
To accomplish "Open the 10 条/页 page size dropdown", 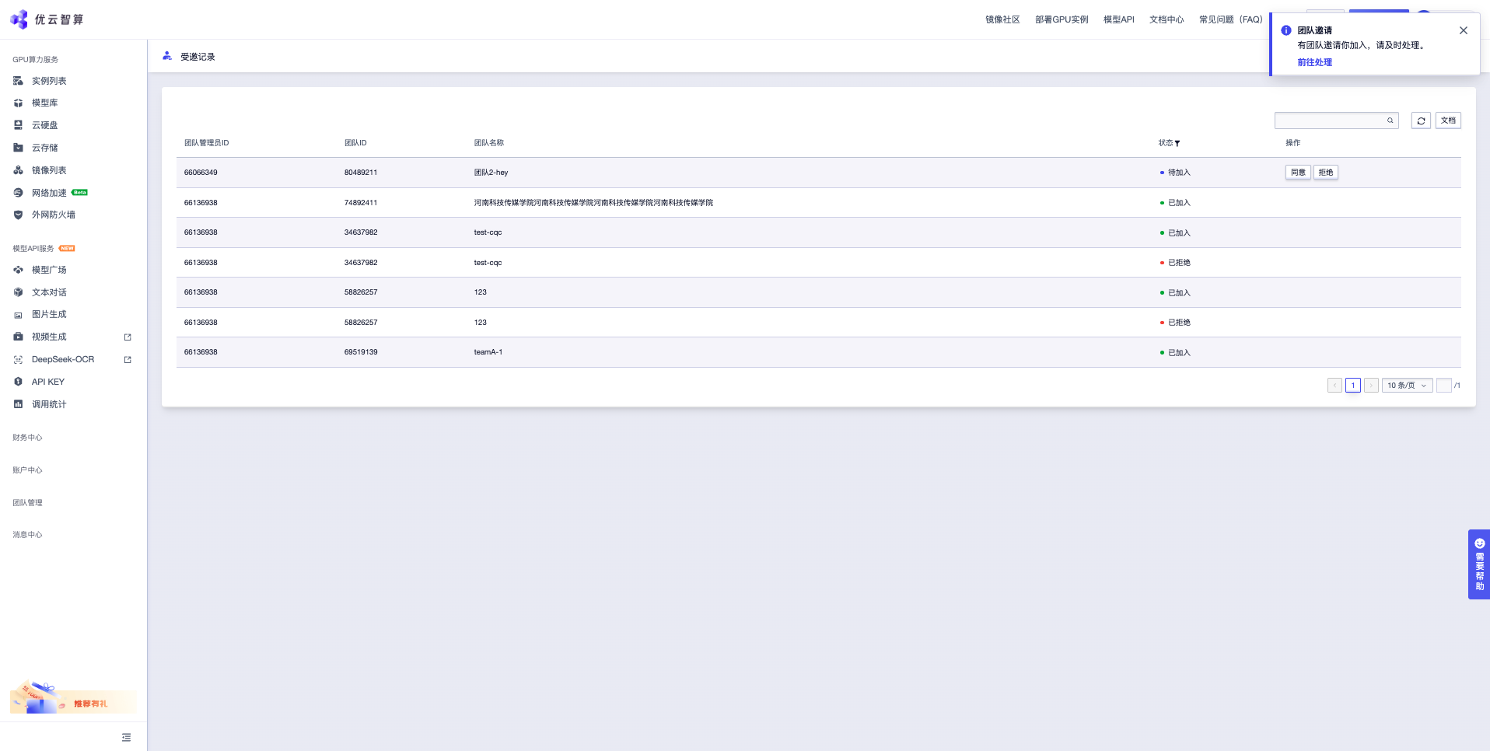I will point(1407,386).
